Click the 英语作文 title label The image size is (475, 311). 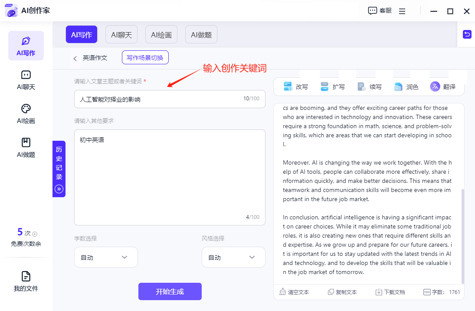tap(95, 58)
